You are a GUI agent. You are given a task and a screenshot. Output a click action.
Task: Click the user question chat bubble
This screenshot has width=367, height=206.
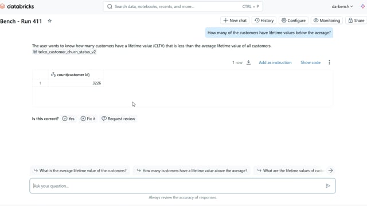(x=269, y=33)
